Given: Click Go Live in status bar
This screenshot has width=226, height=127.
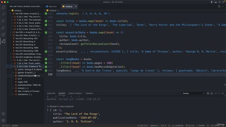Looking at the screenshot, I should 190,126.
